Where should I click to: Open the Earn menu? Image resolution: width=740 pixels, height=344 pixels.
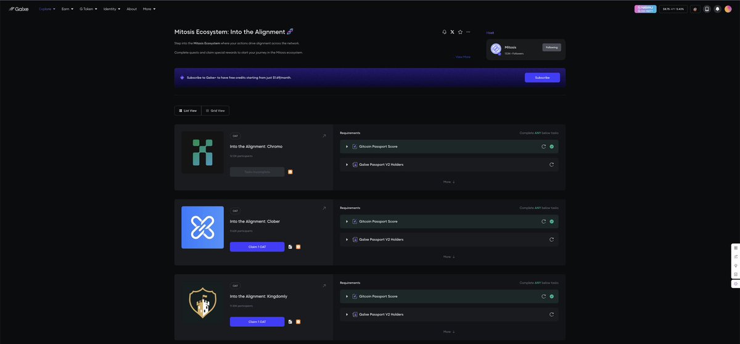[x=67, y=9]
